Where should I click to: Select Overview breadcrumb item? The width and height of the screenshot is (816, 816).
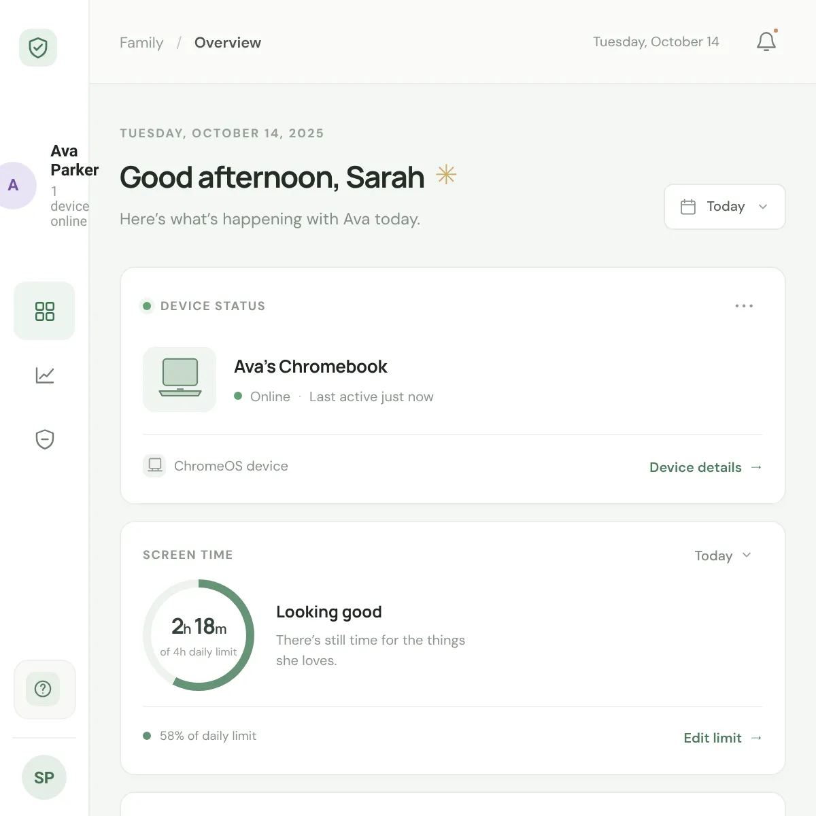(228, 42)
